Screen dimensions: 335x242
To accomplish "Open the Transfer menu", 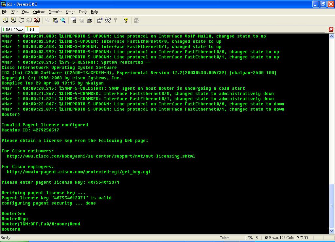I will (x=55, y=12).
